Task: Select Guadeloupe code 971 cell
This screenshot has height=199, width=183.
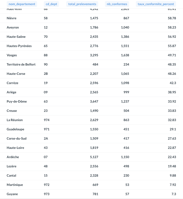Action: pyautogui.click(x=47, y=129)
